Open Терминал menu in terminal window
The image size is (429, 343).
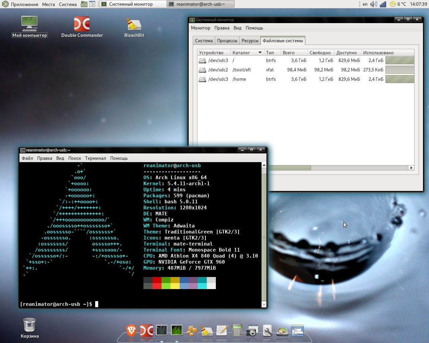point(96,158)
